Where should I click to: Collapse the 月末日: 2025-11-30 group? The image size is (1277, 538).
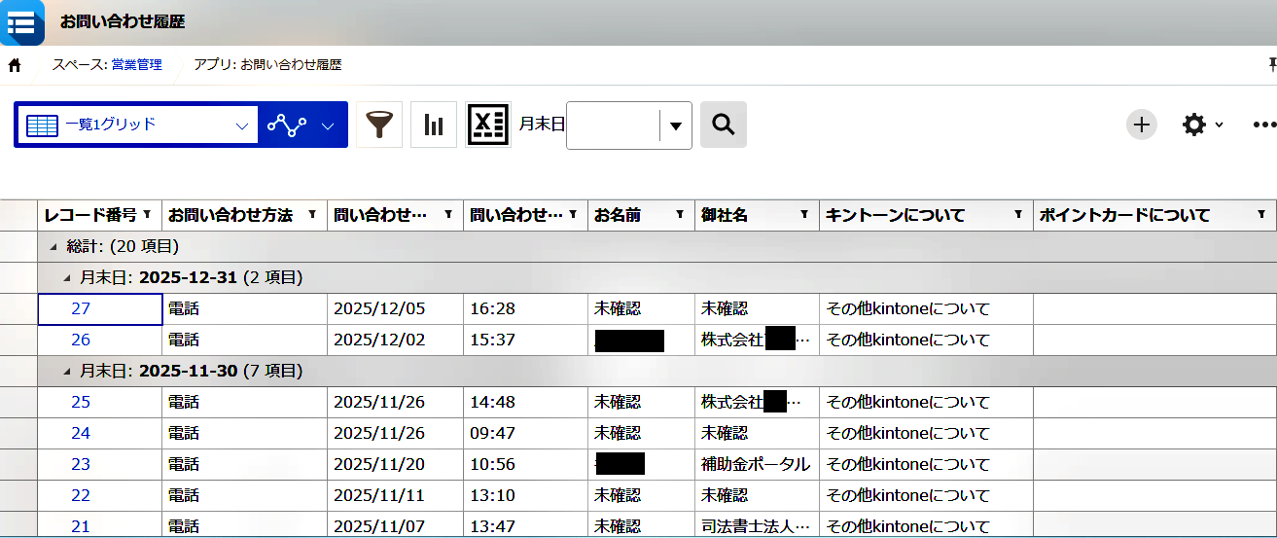[x=67, y=372]
